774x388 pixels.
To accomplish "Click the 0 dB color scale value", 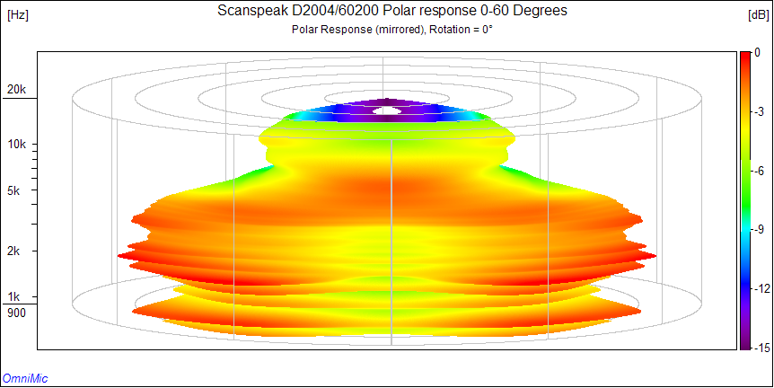I will [758, 53].
